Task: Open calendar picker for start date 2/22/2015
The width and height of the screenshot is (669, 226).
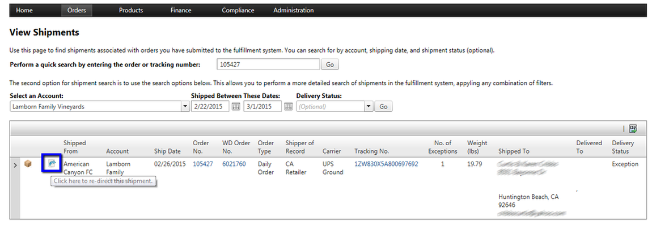Action: [236, 107]
